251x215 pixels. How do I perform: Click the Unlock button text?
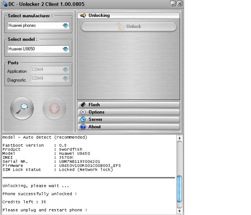click(133, 26)
